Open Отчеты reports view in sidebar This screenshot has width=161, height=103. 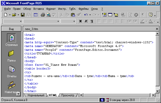coord(12,71)
